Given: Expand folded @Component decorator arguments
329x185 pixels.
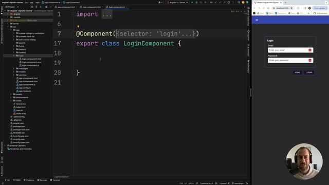Looking at the screenshot, I should (x=156, y=33).
